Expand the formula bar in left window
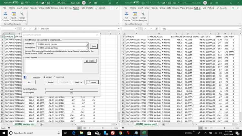Screen dimensions: 242x136 click(x=118, y=29)
